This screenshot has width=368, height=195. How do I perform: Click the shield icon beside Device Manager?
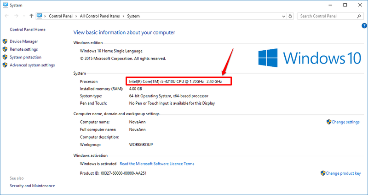(x=5, y=41)
